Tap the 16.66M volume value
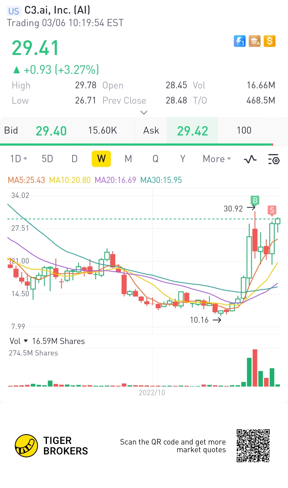The height and width of the screenshot is (488, 288). pos(261,85)
